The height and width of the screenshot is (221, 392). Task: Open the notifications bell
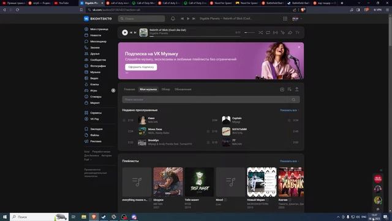[x=173, y=18]
